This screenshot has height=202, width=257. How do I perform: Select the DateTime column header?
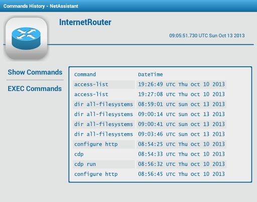pyautogui.click(x=150, y=74)
